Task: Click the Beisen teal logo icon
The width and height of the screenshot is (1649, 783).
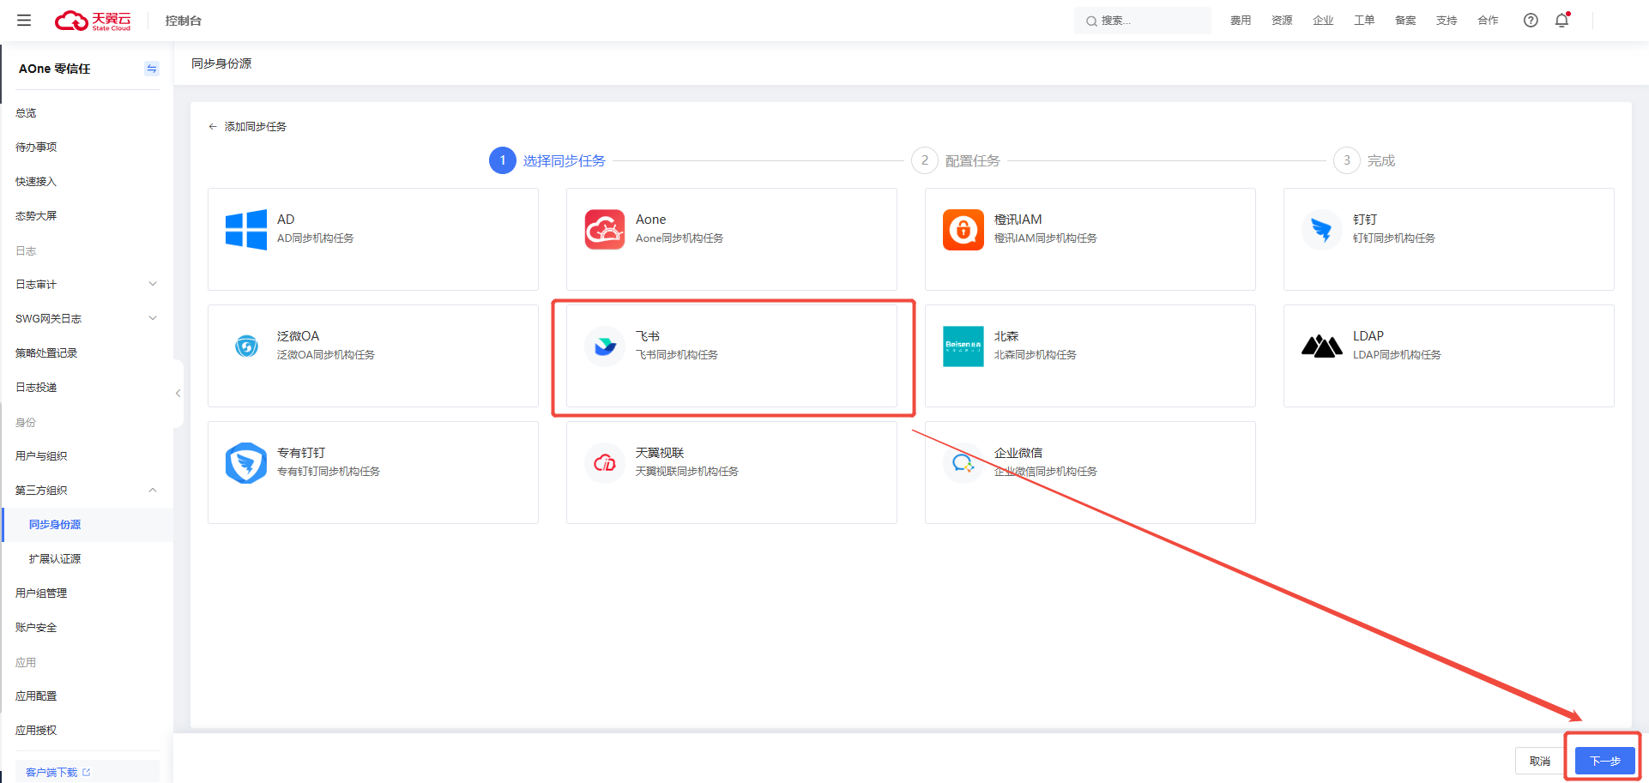Action: (963, 346)
